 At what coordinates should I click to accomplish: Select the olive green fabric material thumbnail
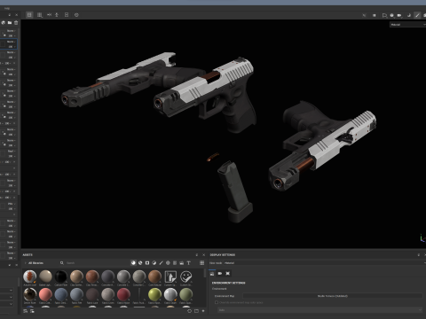pyautogui.click(x=185, y=294)
